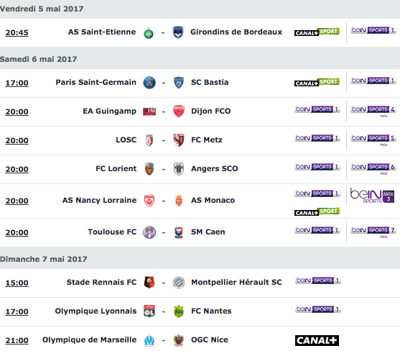Click Canal+ Sport logo for PSG-Bastia
400x351 pixels.
point(317,82)
